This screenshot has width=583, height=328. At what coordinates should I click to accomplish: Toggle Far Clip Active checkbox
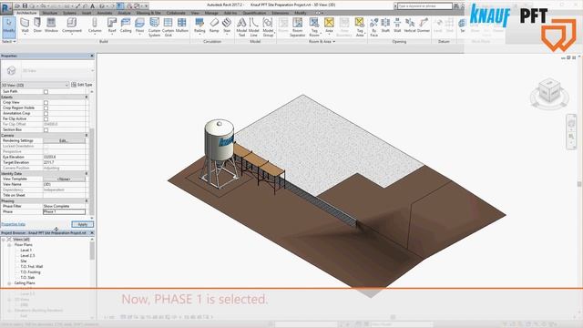(x=46, y=119)
